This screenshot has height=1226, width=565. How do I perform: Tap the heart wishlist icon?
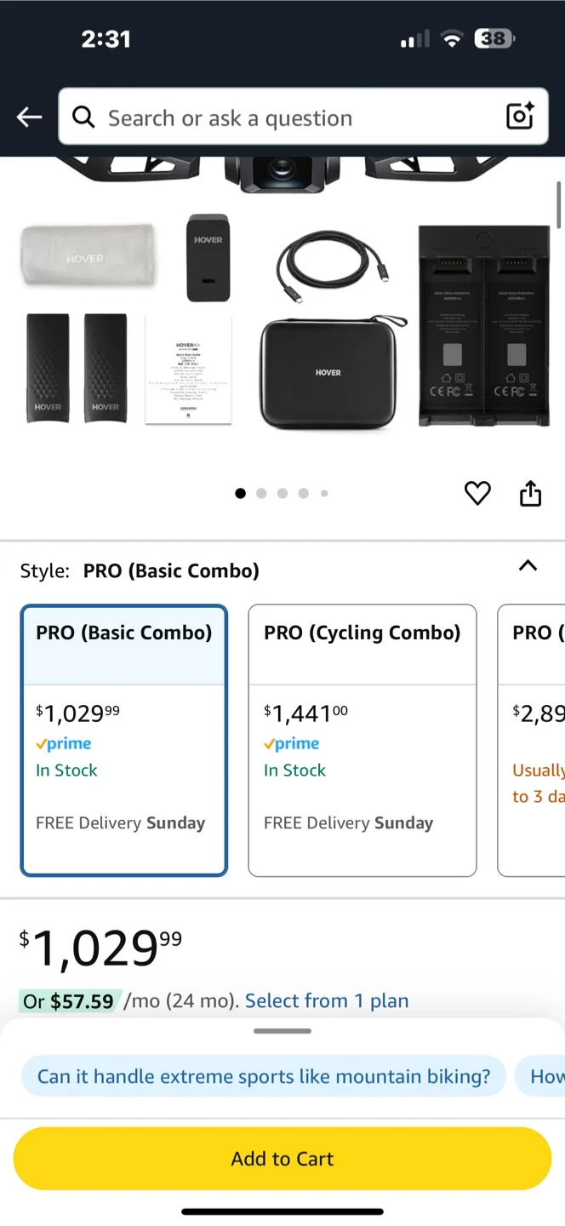point(477,493)
